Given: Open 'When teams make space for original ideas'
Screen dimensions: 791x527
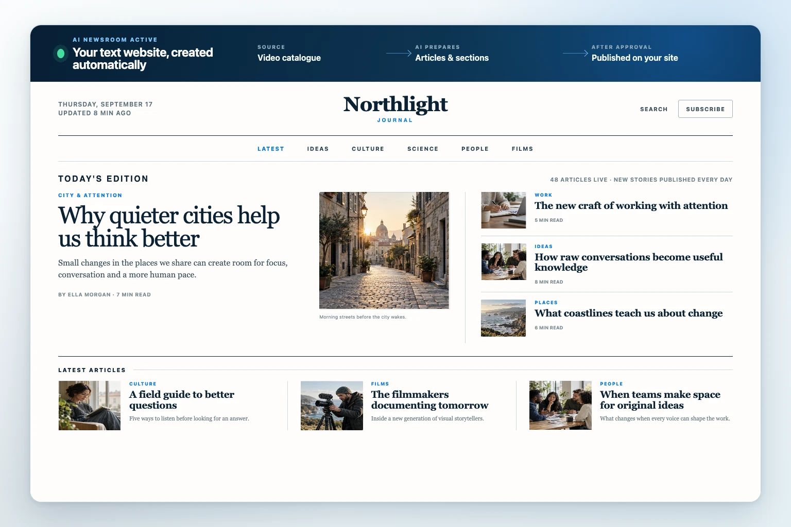Looking at the screenshot, I should [x=660, y=400].
